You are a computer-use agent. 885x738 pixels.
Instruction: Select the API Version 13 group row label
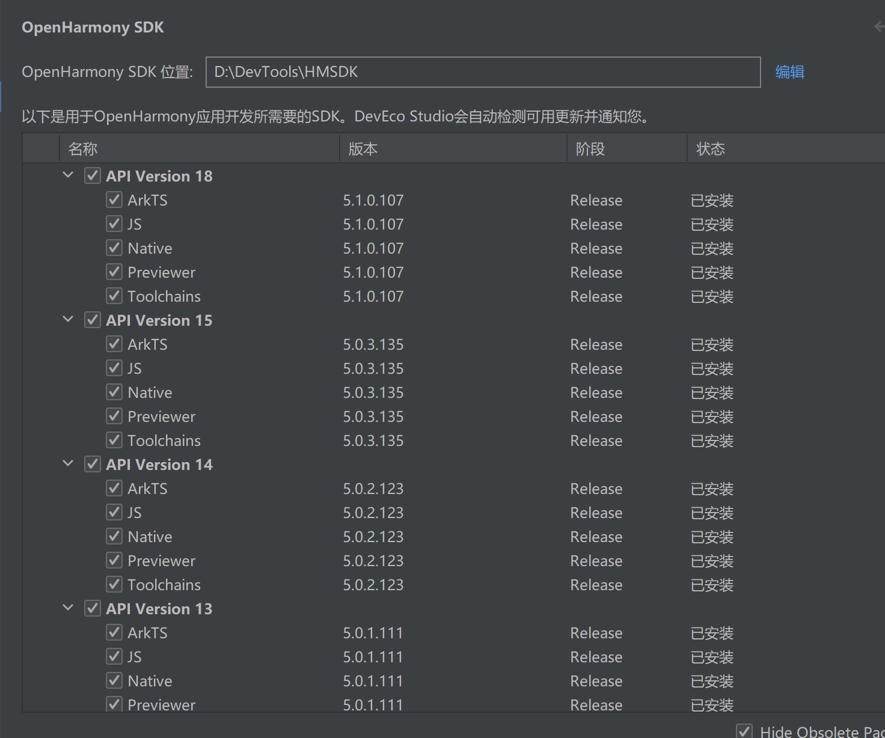(159, 609)
